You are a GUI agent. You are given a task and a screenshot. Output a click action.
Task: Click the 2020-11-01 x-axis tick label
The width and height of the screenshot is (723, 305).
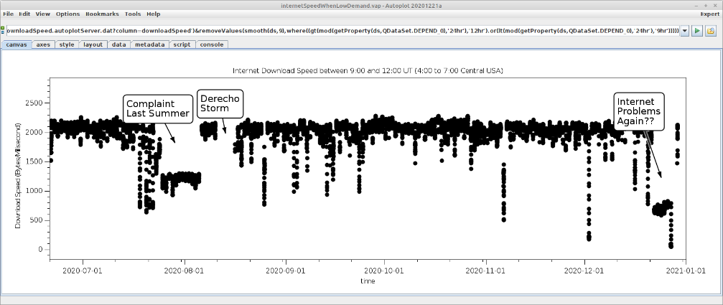485,271
